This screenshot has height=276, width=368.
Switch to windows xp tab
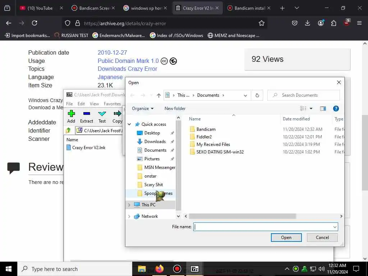click(146, 8)
